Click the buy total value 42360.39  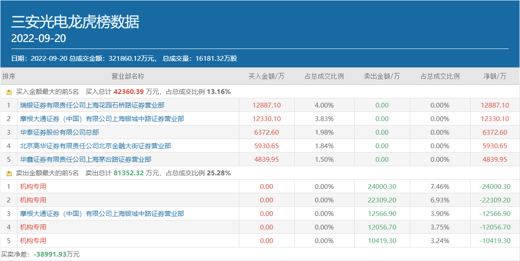pos(129,92)
